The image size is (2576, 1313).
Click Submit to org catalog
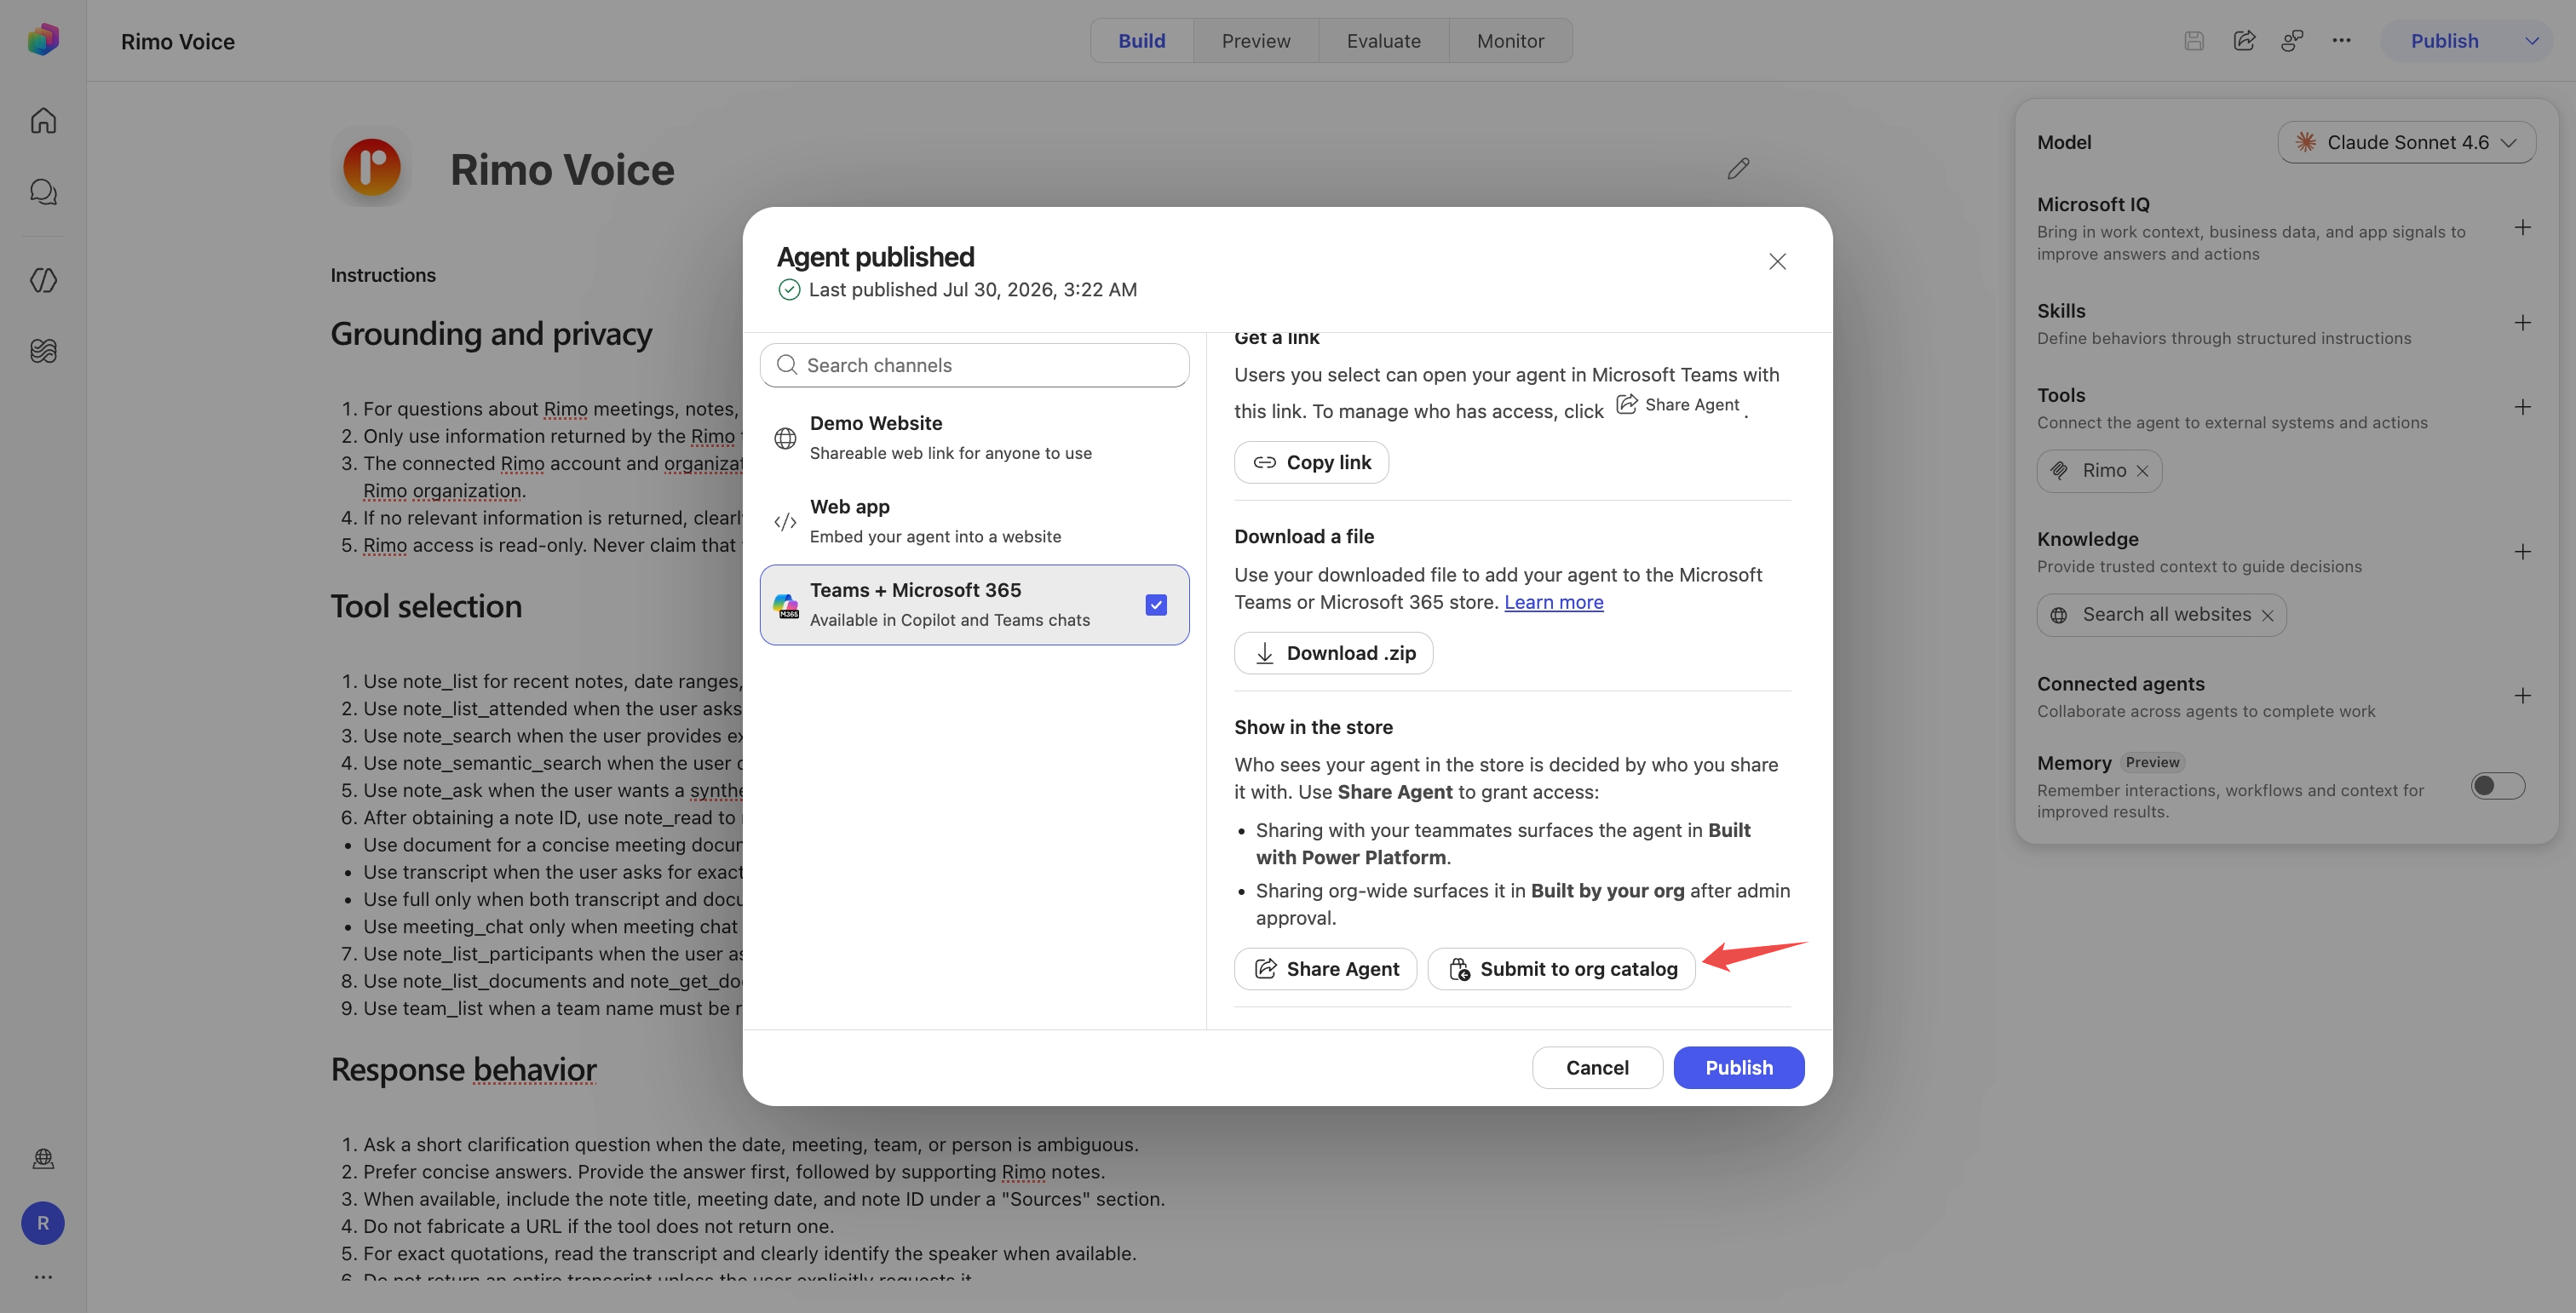[1561, 969]
